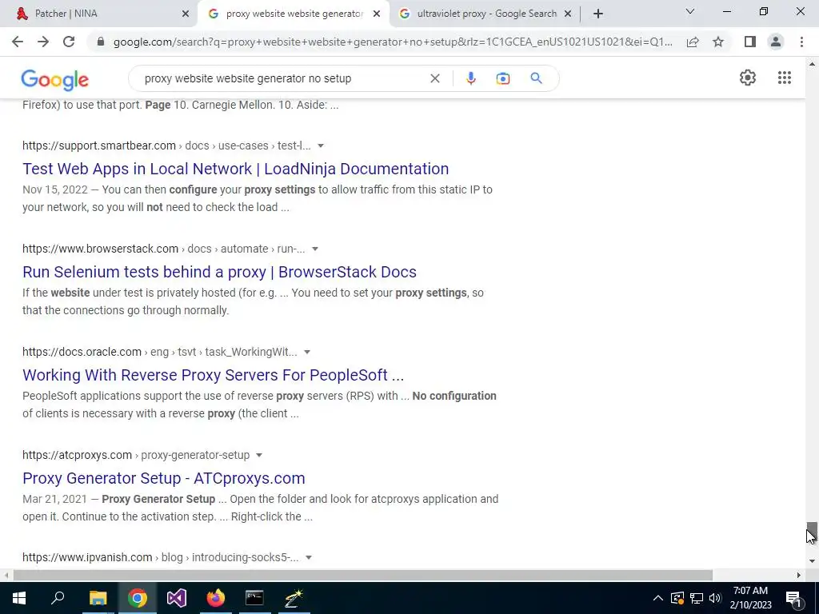Open Proxy Generator Setup - ATCproxys.com
Image resolution: width=819 pixels, height=614 pixels.
[x=163, y=478]
